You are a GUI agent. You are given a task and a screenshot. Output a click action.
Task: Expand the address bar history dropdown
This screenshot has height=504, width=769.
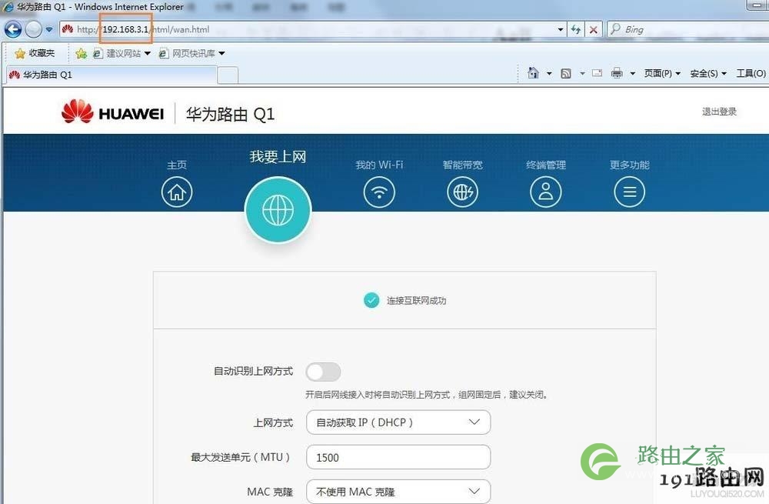pyautogui.click(x=560, y=29)
